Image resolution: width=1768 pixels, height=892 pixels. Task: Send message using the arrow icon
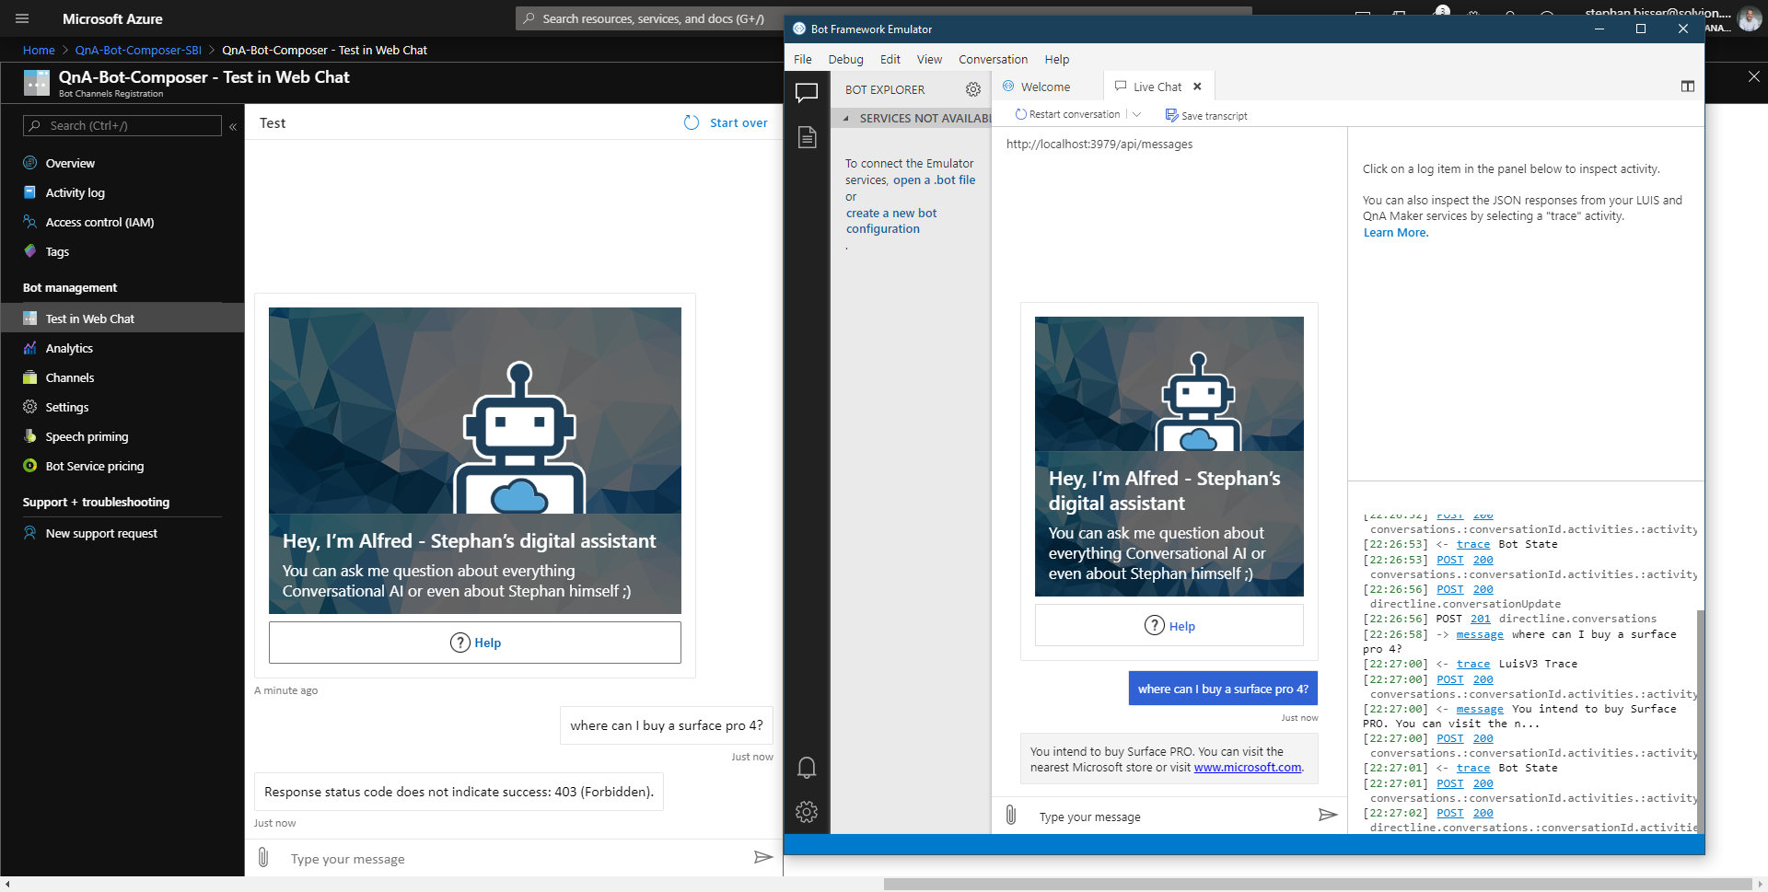[1329, 814]
